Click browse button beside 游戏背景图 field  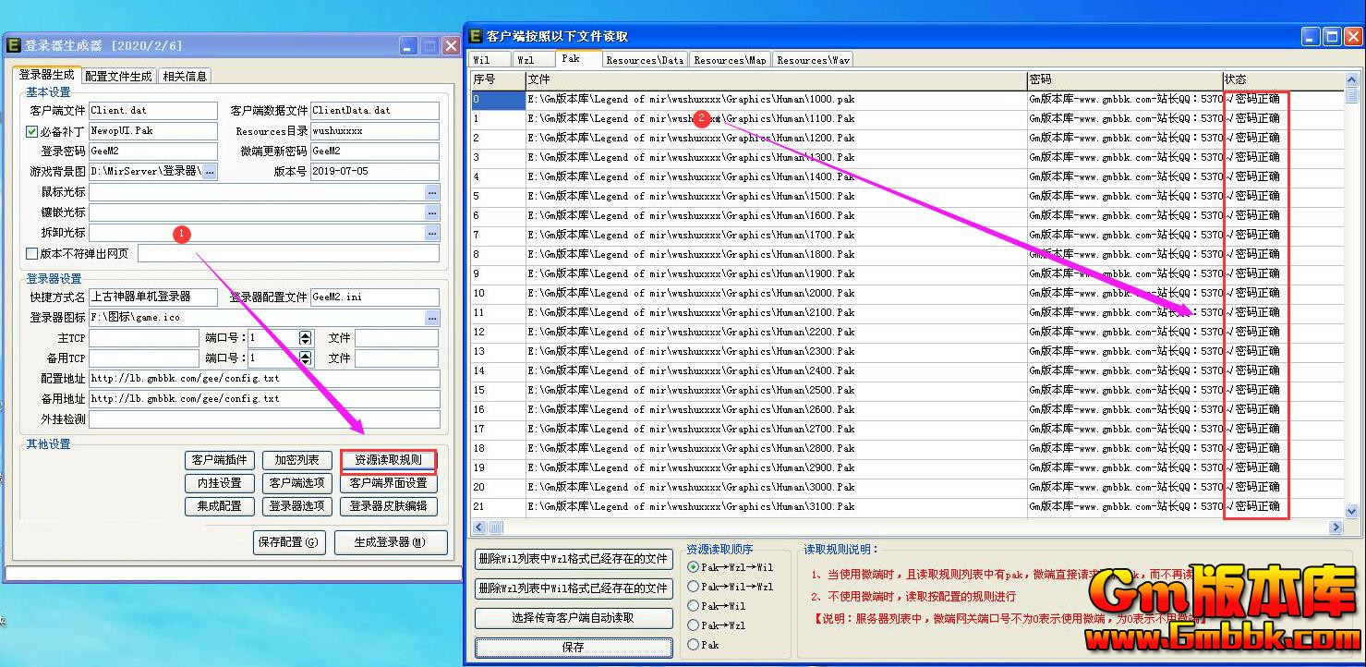[210, 172]
